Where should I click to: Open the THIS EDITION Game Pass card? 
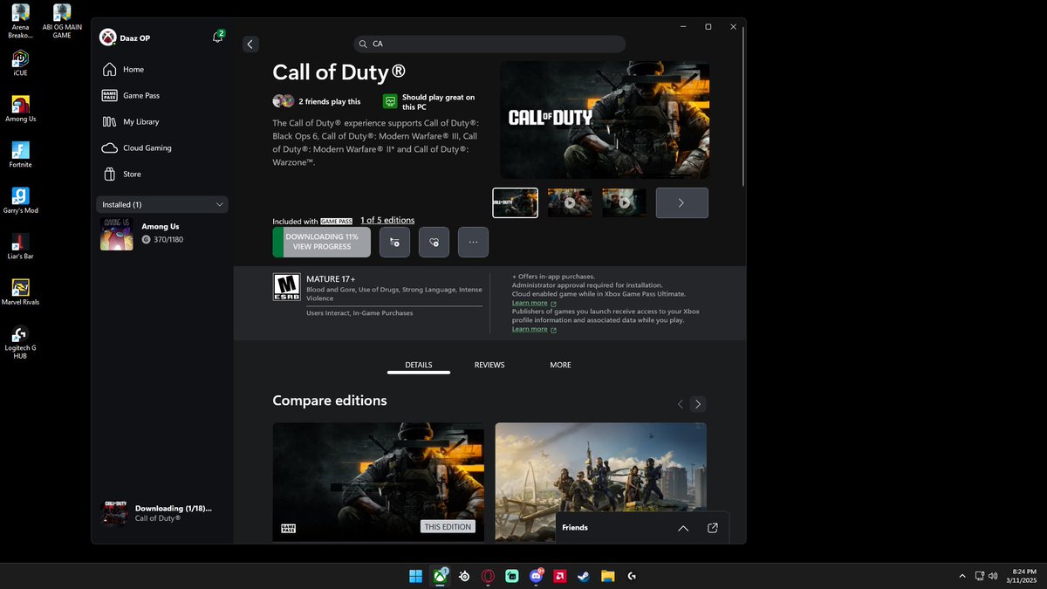pos(379,482)
